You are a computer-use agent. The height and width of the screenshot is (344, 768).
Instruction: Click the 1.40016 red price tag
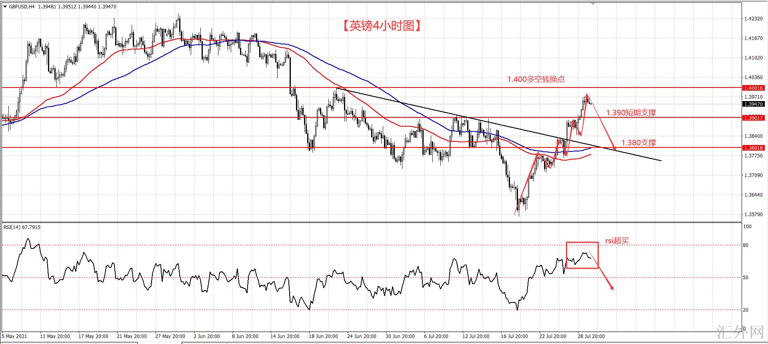(x=753, y=88)
